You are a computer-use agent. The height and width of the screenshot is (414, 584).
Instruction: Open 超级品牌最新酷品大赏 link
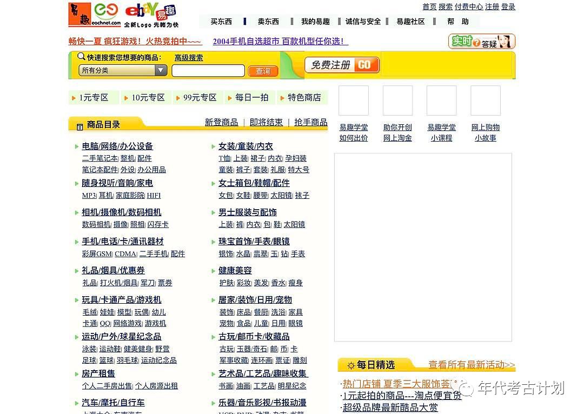pyautogui.click(x=390, y=408)
